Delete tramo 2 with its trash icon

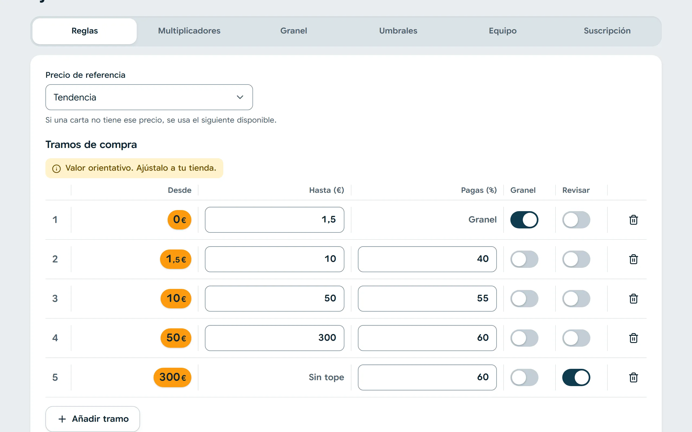tap(633, 259)
